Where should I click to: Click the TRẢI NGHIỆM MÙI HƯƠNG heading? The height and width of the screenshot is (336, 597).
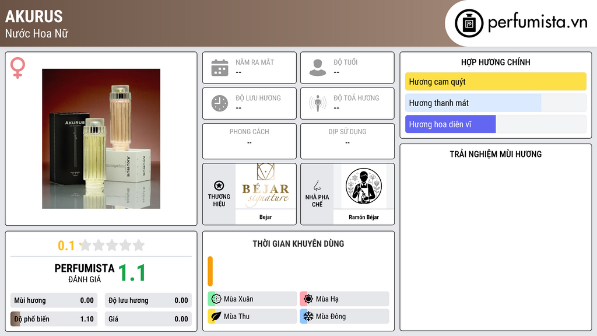[496, 154]
